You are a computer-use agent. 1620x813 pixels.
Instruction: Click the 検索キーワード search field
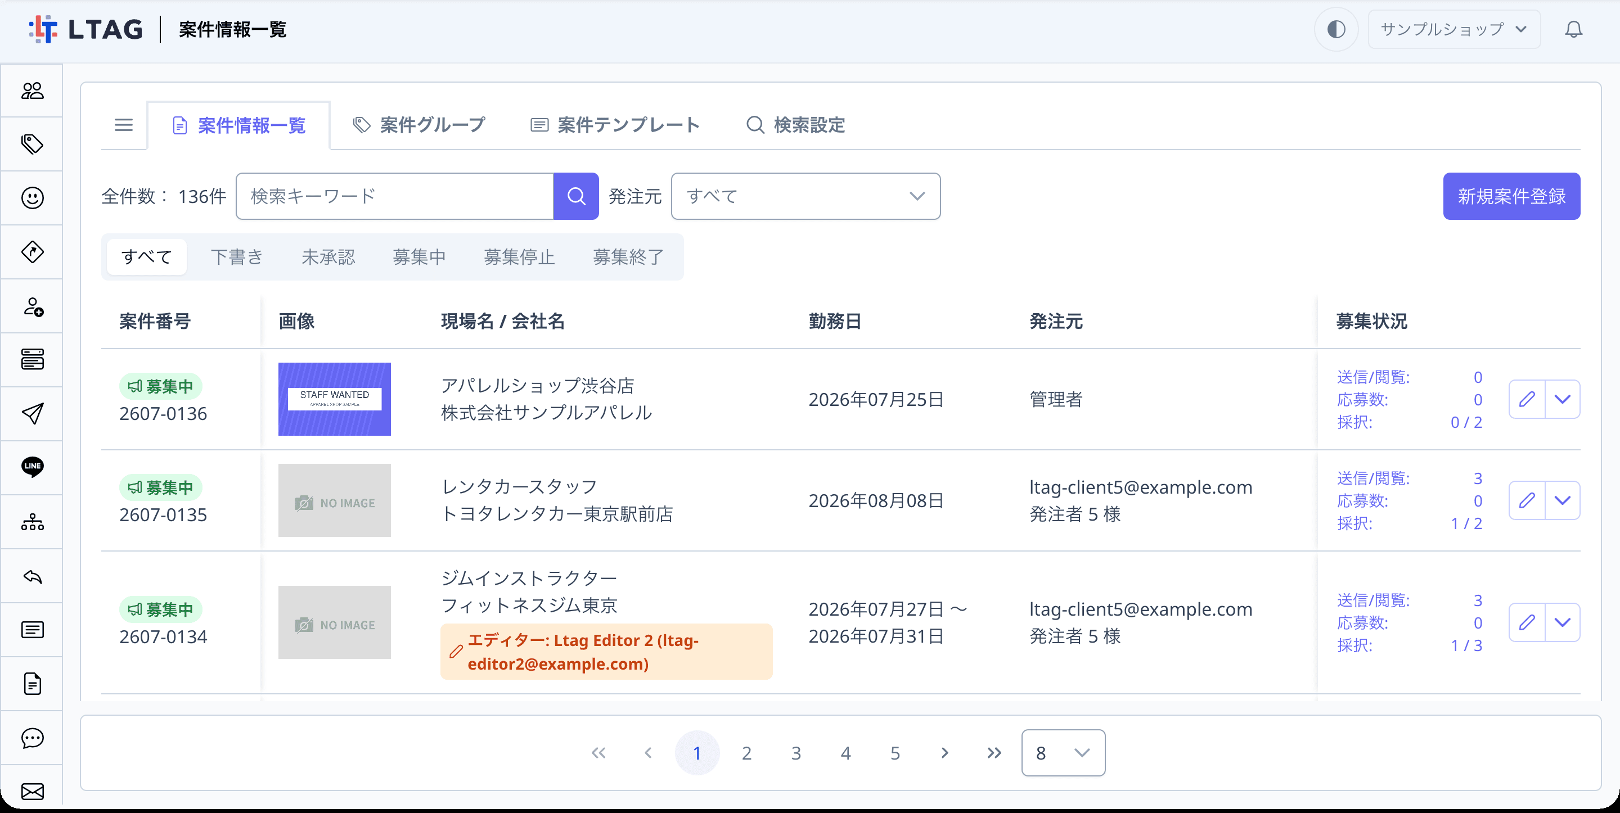[x=395, y=196]
